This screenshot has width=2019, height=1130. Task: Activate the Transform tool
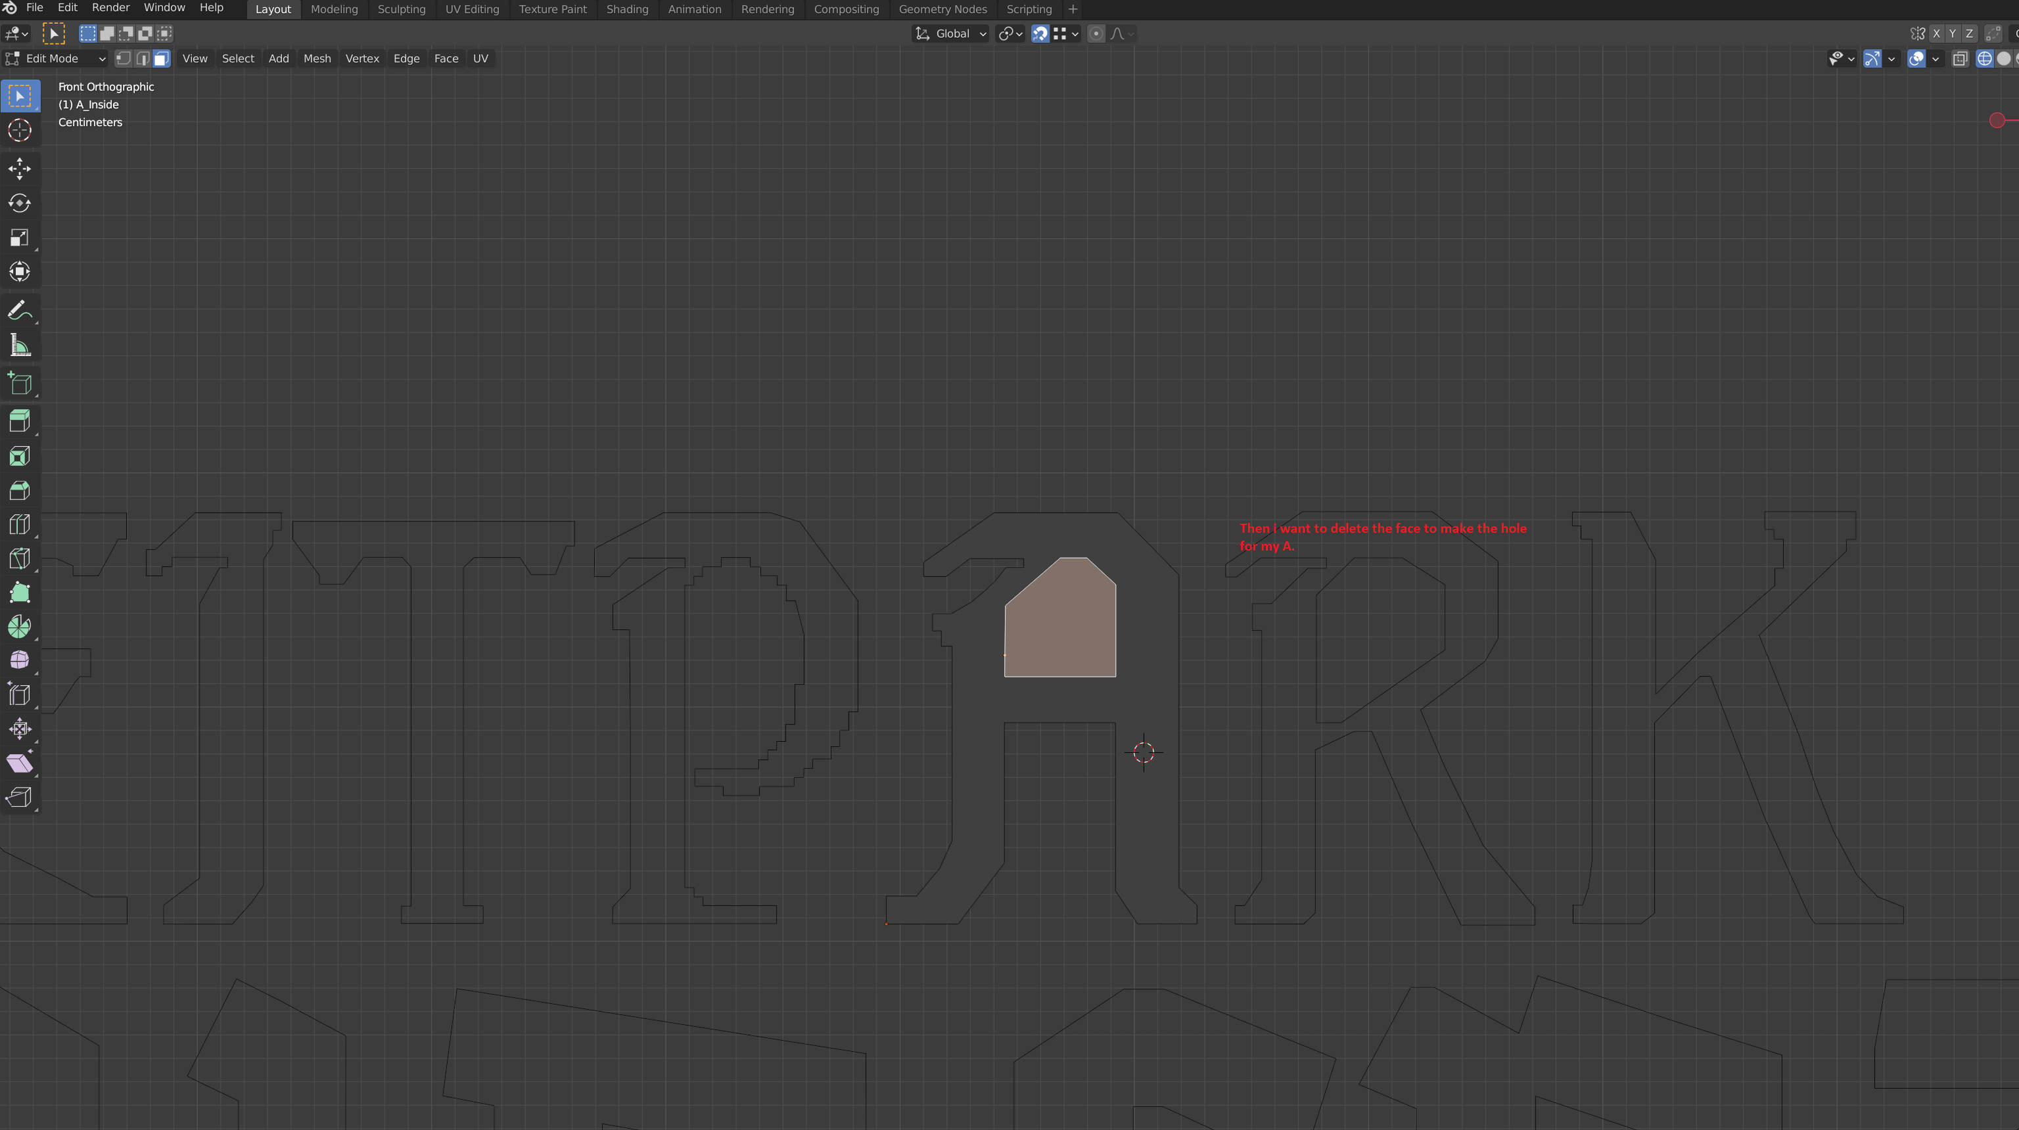coord(20,272)
